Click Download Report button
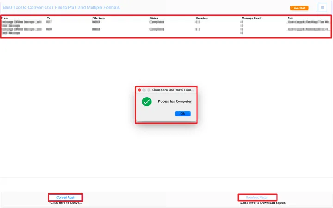 (x=257, y=197)
